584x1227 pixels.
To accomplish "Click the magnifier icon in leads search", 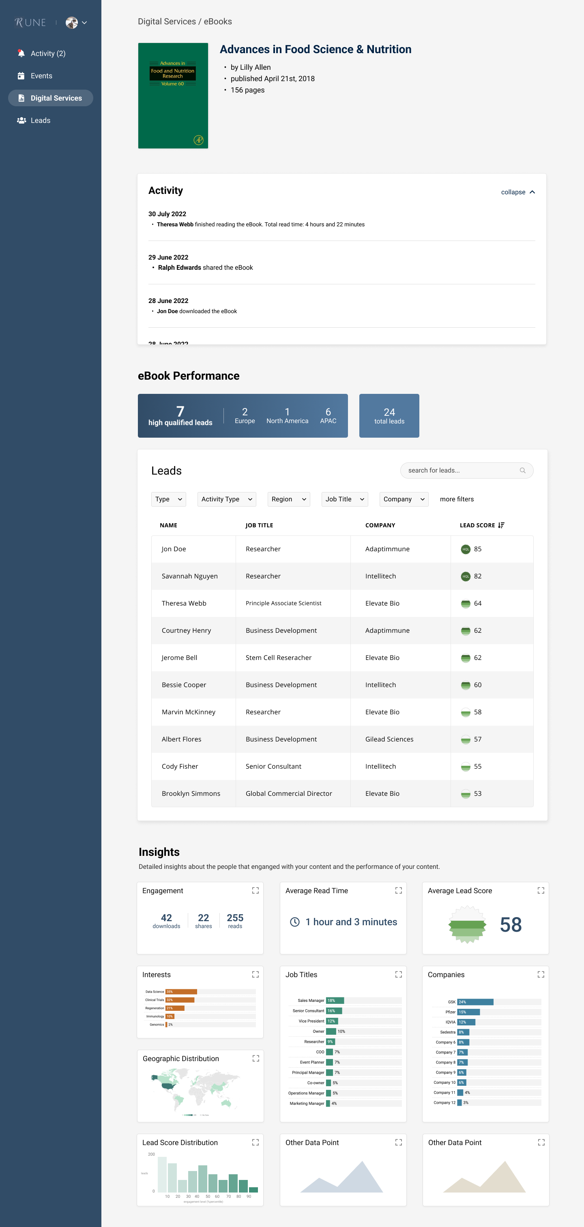I will point(522,471).
